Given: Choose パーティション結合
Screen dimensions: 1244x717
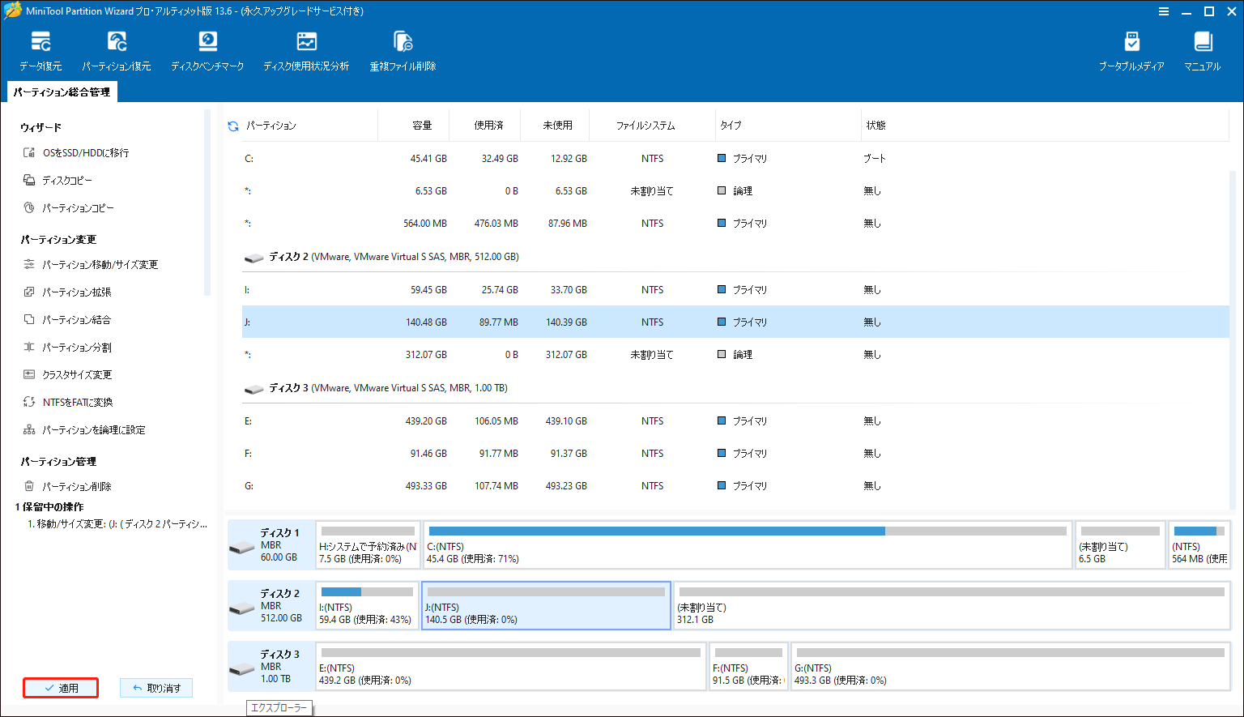Looking at the screenshot, I should click(x=67, y=319).
